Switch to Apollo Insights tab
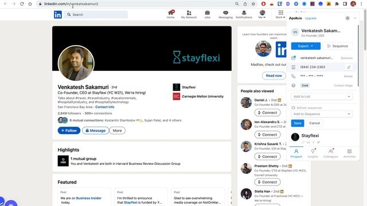The image size is (367, 206). [313, 153]
